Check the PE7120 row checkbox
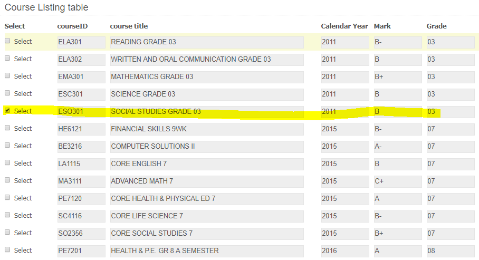The image size is (479, 260). (x=7, y=197)
